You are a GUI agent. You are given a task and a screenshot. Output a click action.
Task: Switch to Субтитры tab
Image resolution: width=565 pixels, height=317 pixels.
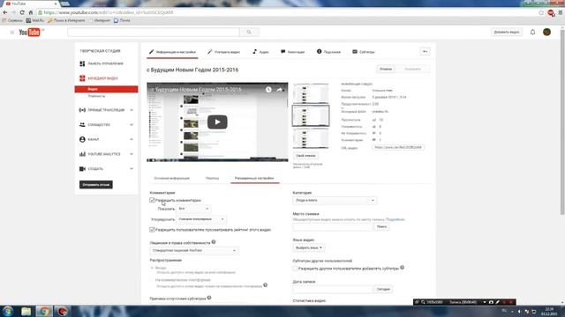point(364,52)
